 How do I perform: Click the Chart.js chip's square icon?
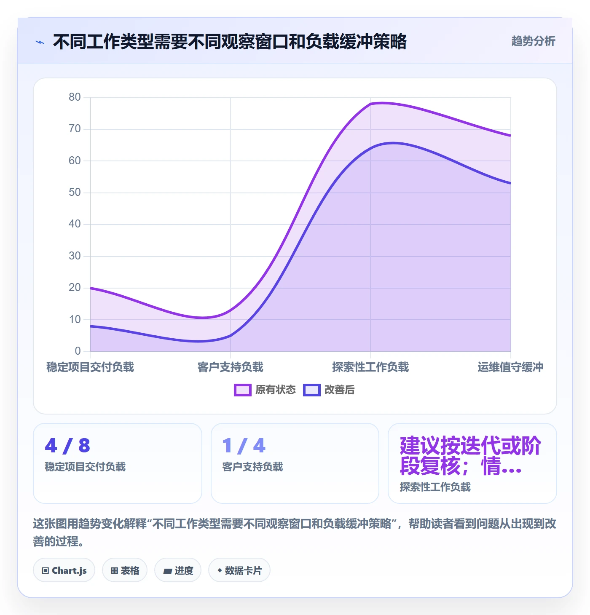(46, 571)
